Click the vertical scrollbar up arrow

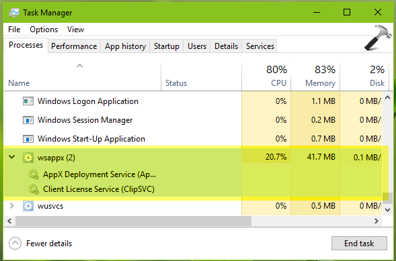tap(387, 97)
